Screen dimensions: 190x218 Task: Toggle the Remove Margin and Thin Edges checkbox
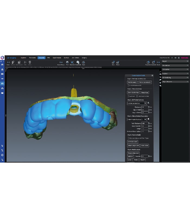[128, 138]
